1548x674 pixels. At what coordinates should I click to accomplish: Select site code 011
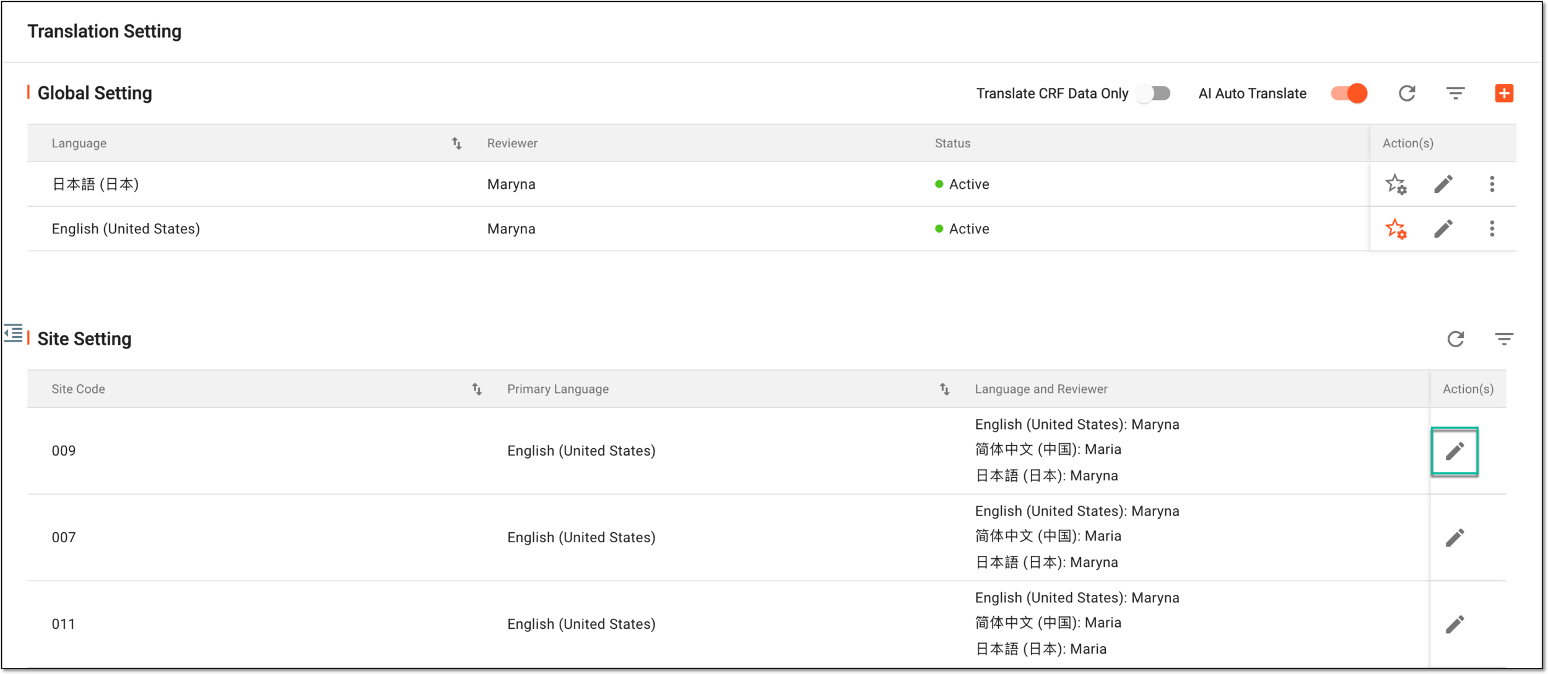[63, 624]
